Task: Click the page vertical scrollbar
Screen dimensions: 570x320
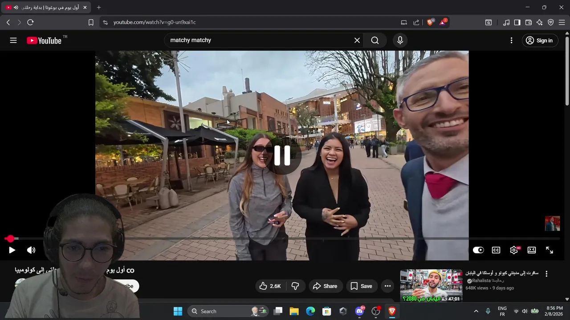Action: point(567,71)
